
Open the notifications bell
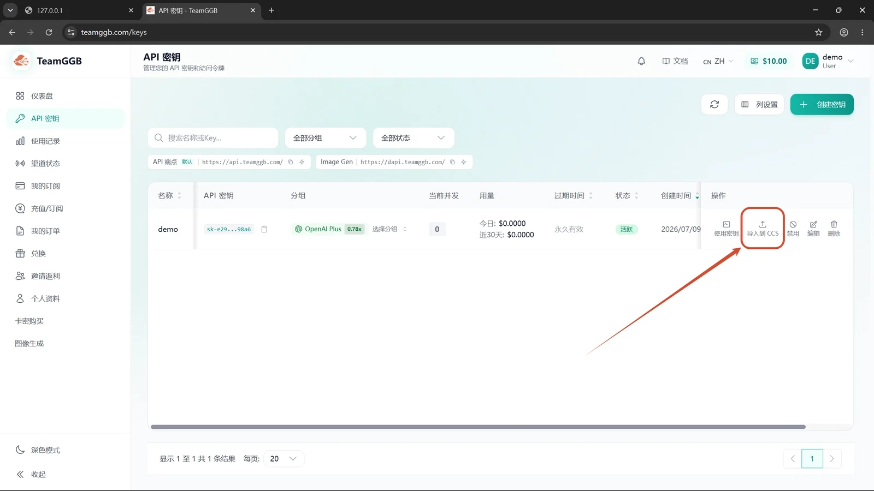[641, 61]
